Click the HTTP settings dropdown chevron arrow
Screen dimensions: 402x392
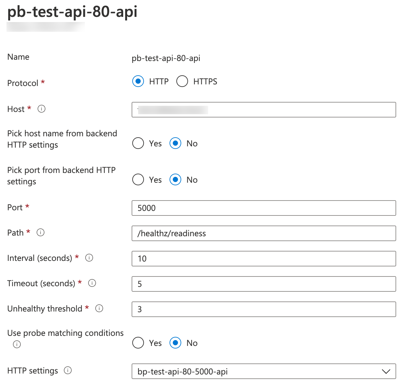[x=386, y=371]
